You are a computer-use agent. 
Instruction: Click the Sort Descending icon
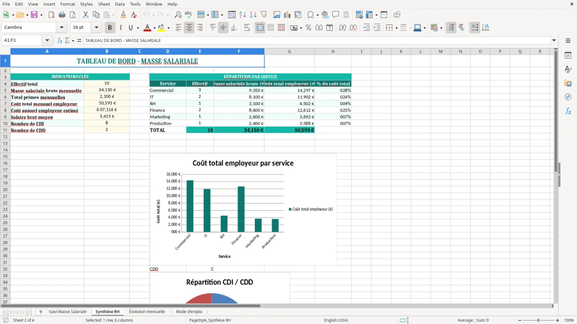[253, 15]
